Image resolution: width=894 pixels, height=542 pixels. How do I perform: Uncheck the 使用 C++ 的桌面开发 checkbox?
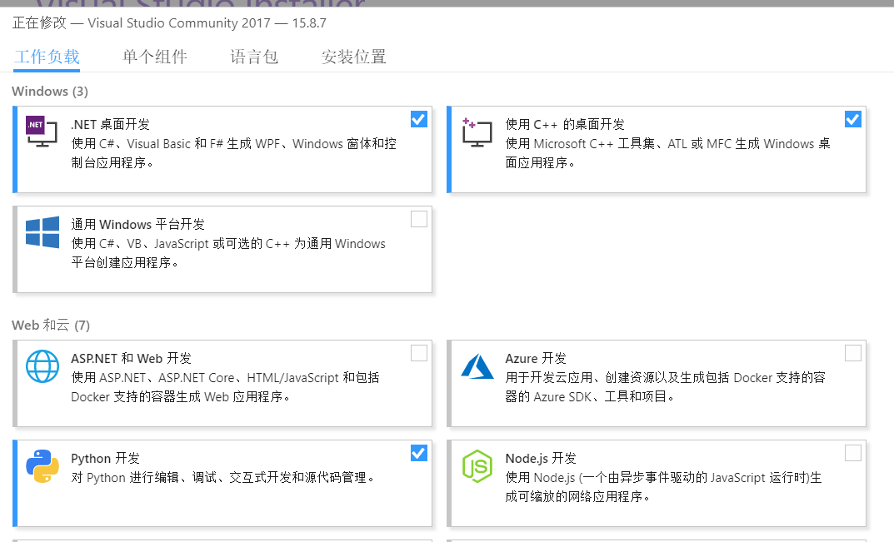[x=853, y=119]
